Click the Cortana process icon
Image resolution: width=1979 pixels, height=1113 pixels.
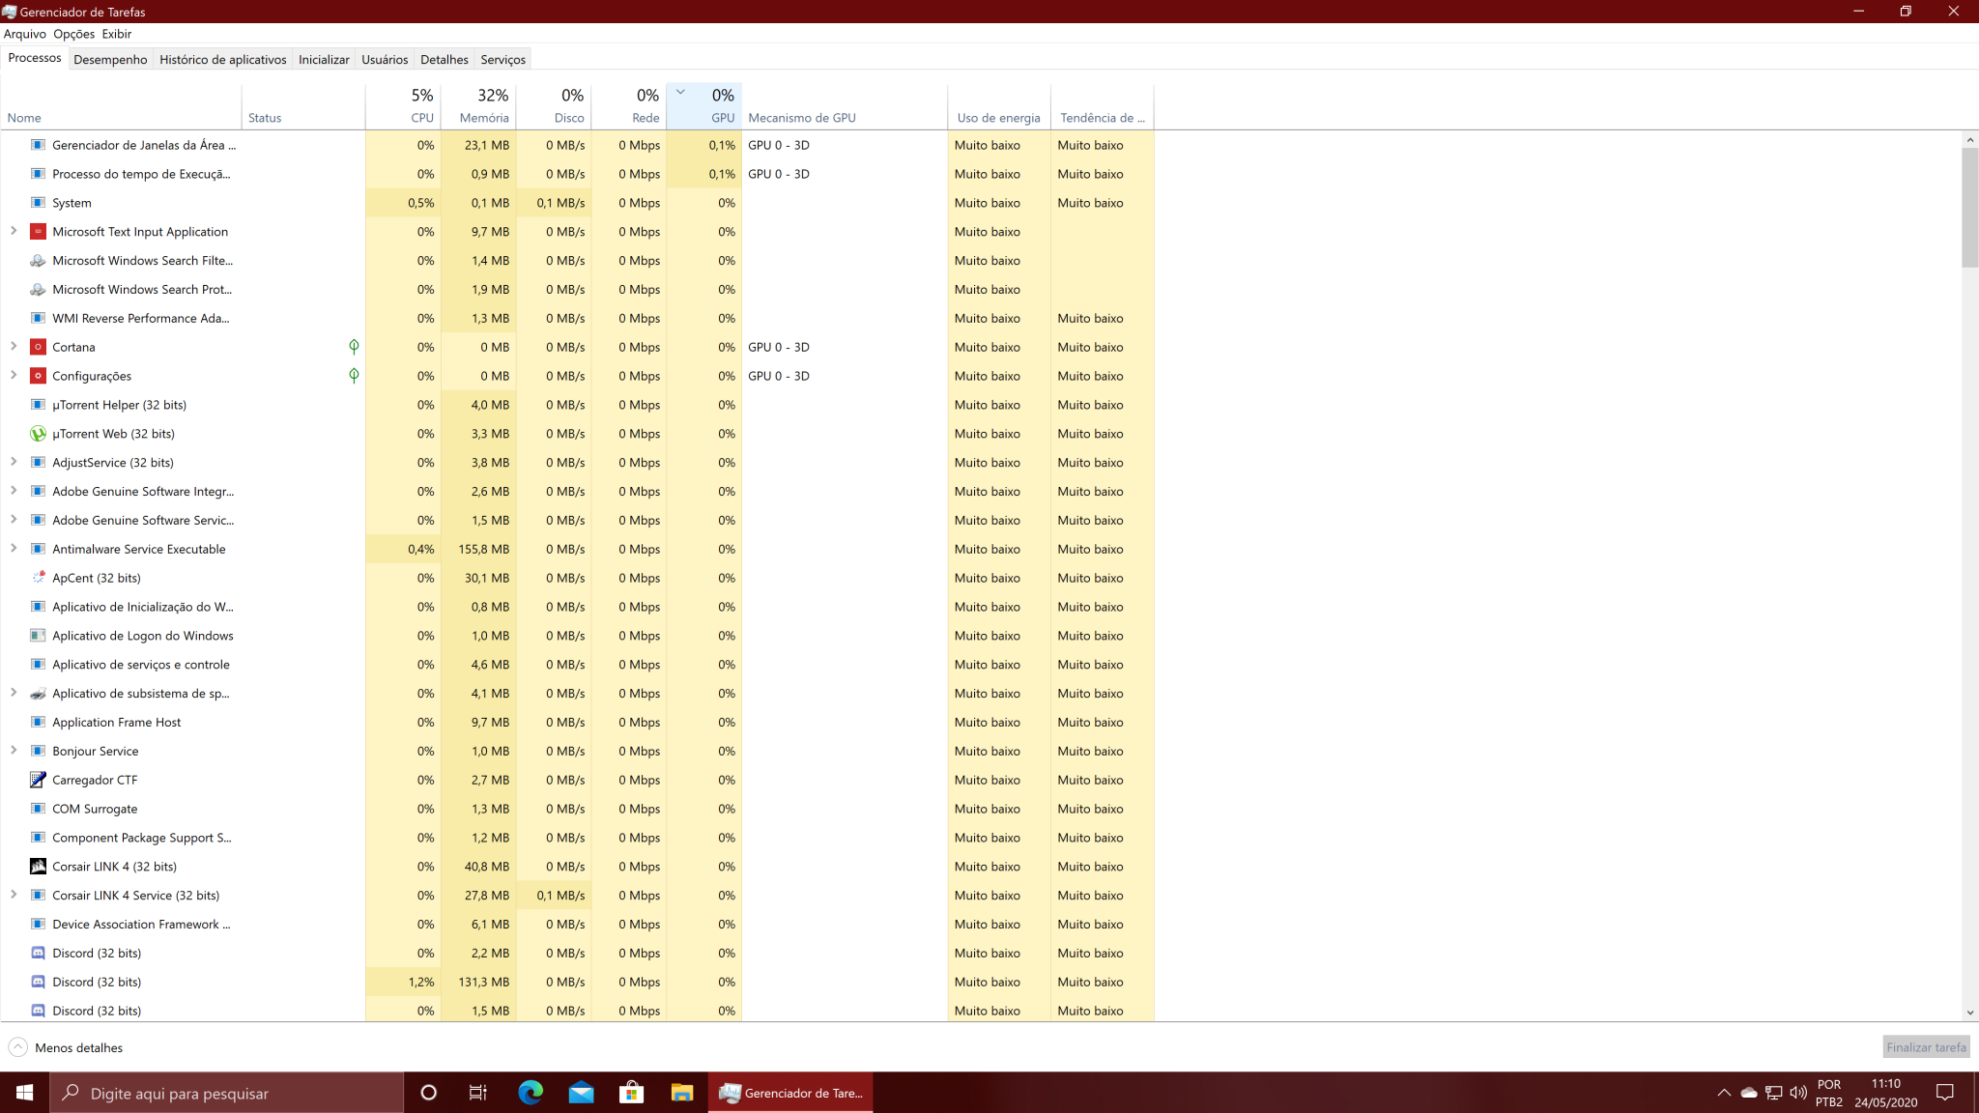(x=38, y=347)
